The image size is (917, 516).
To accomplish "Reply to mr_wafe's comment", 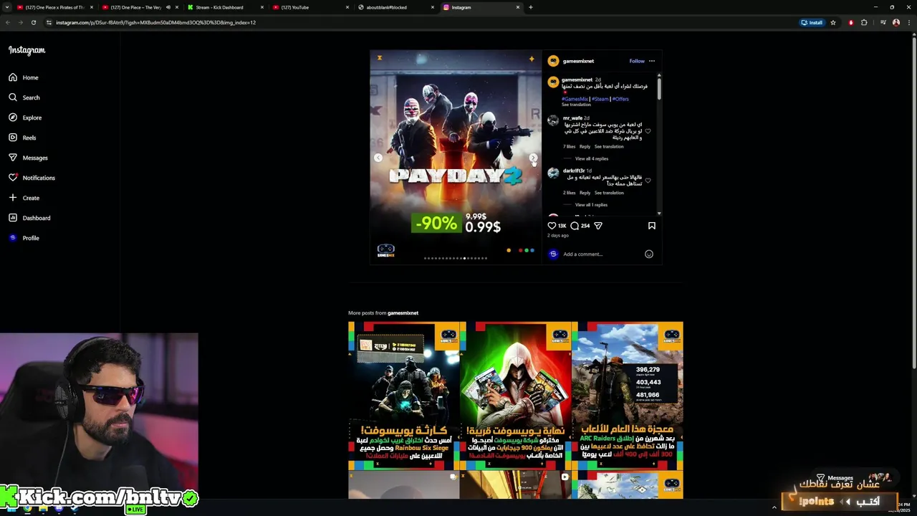I will coord(585,146).
